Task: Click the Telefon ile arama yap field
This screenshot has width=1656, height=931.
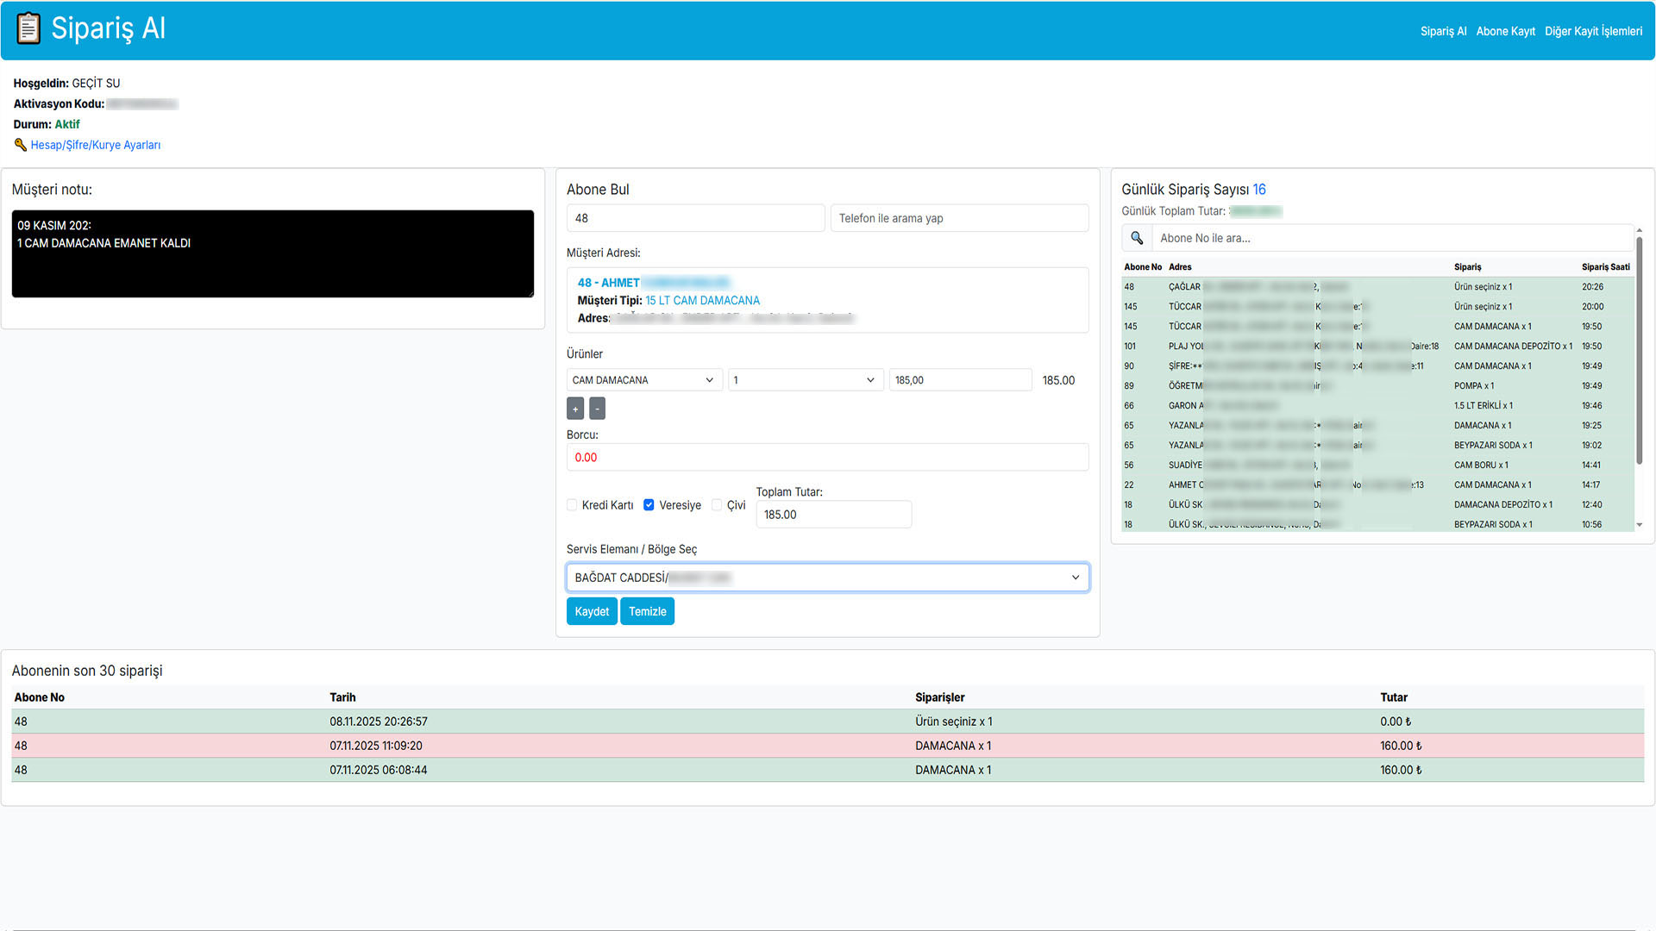Action: [959, 218]
